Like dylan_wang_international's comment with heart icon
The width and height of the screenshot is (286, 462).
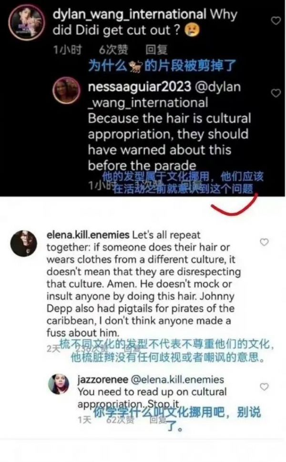pos(276,20)
